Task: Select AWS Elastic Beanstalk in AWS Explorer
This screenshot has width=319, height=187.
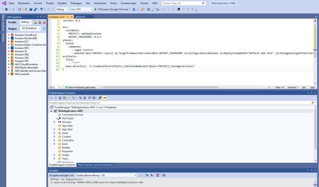Action: [26, 67]
